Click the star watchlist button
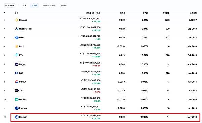Screen dimensions: 202x123 10,5
